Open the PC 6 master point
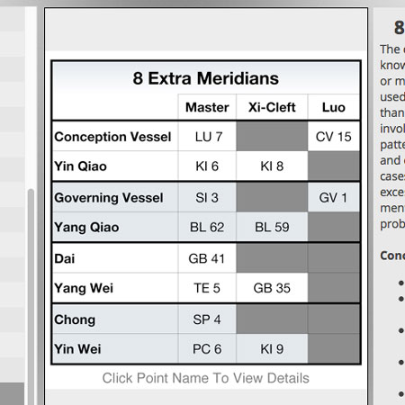Image resolution: width=405 pixels, height=405 pixels. click(x=207, y=349)
